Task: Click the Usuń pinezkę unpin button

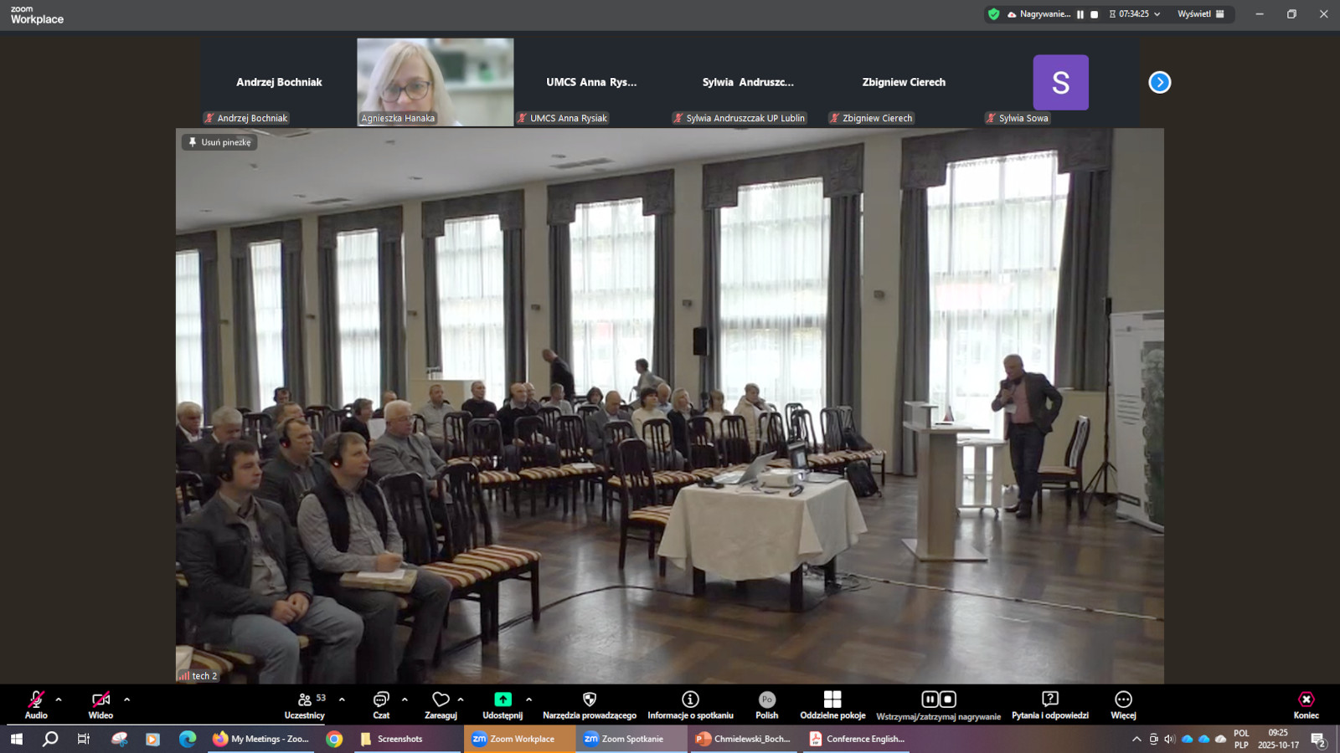Action: pos(219,142)
